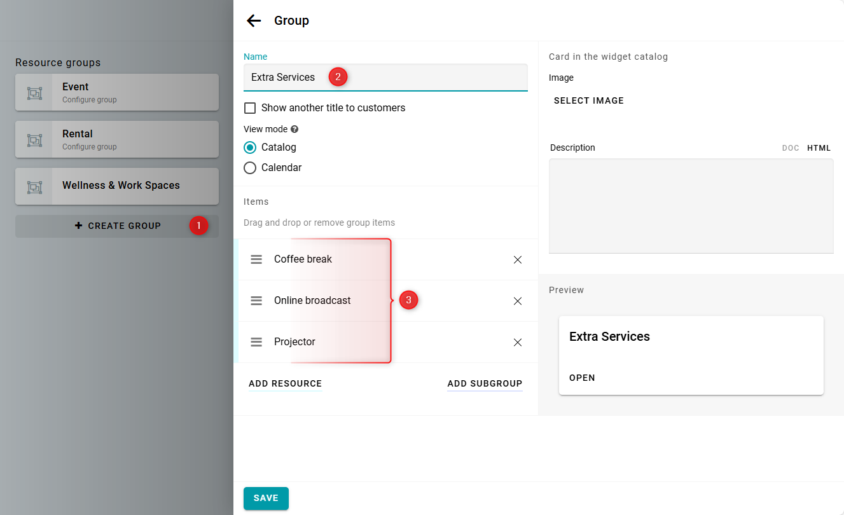Remove Online broadcast item with X icon
This screenshot has height=515, width=844.
(517, 301)
